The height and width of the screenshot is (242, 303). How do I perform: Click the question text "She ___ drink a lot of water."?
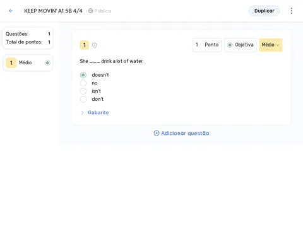point(112,61)
